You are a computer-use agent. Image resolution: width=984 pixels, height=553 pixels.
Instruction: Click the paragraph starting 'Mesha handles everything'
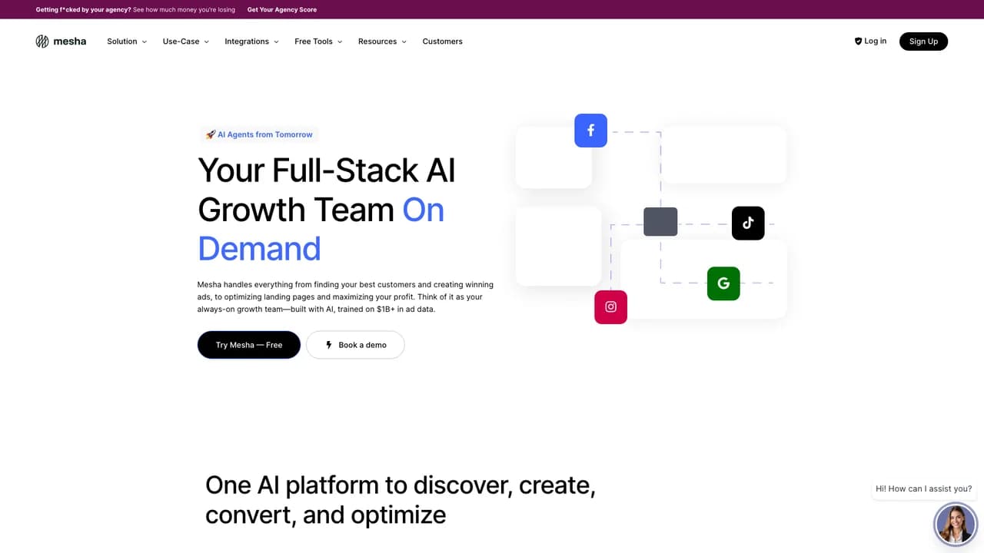pos(346,296)
